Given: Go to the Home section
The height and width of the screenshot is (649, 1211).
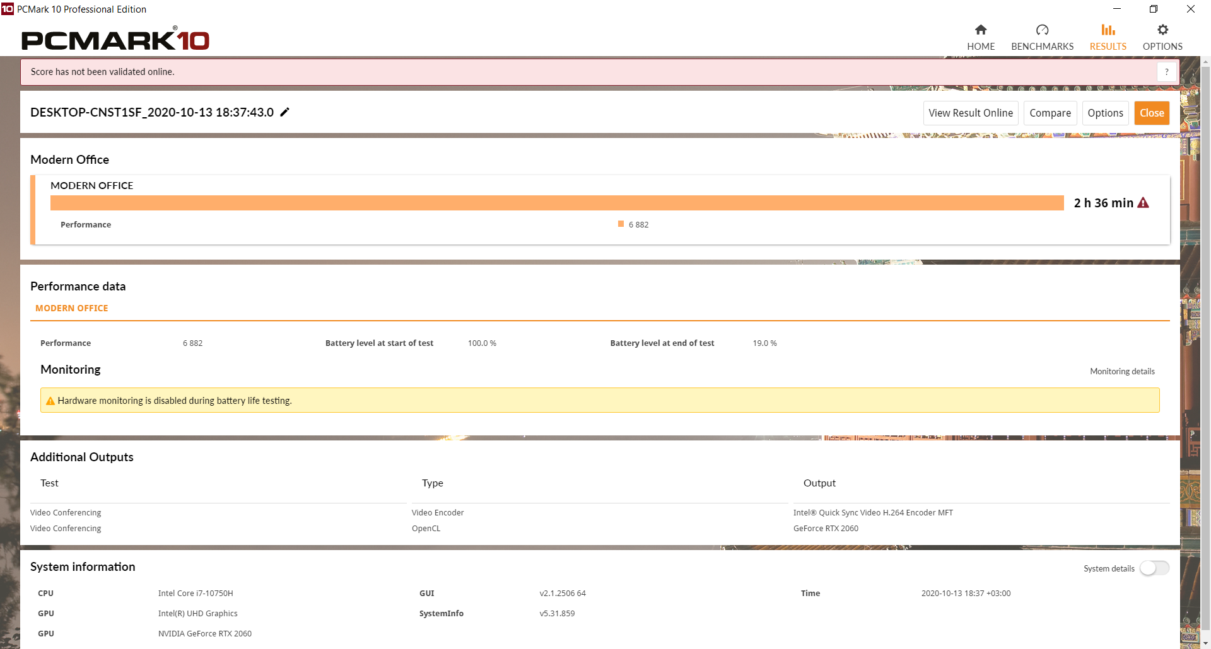Looking at the screenshot, I should [x=981, y=38].
